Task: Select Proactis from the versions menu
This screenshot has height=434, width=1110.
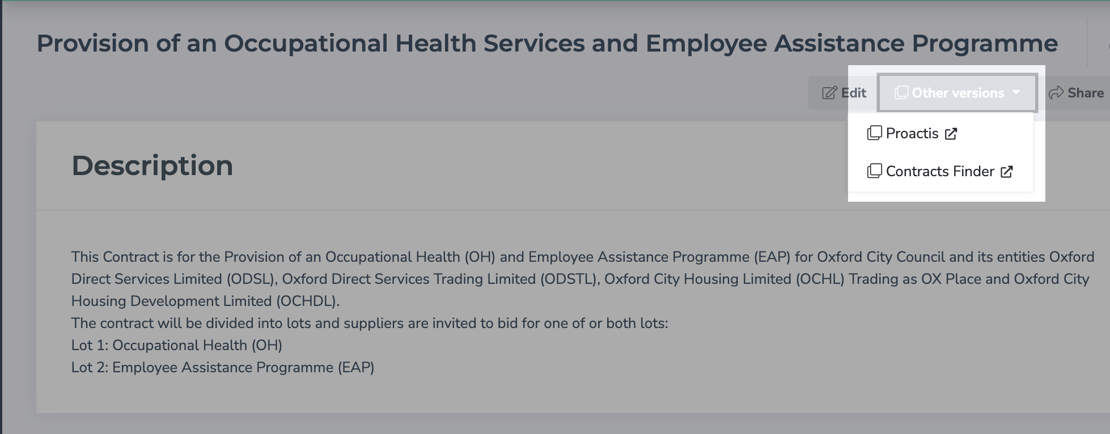Action: coord(912,133)
